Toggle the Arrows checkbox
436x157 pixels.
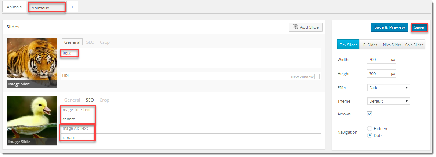click(x=370, y=114)
